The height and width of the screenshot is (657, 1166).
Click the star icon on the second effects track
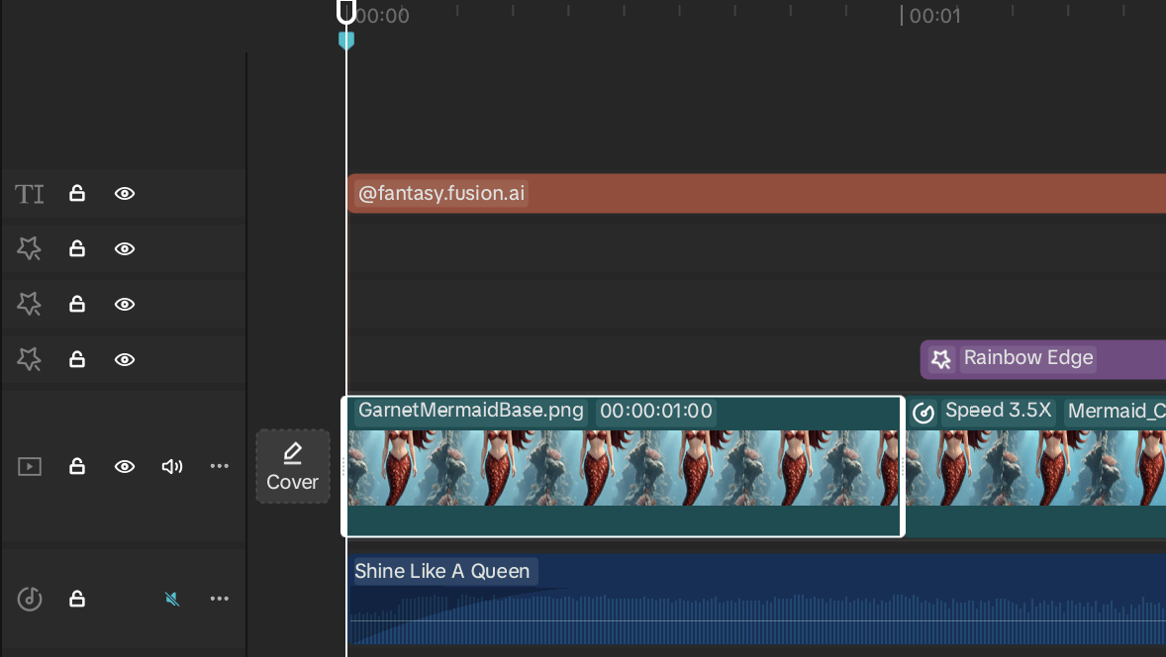pyautogui.click(x=29, y=304)
